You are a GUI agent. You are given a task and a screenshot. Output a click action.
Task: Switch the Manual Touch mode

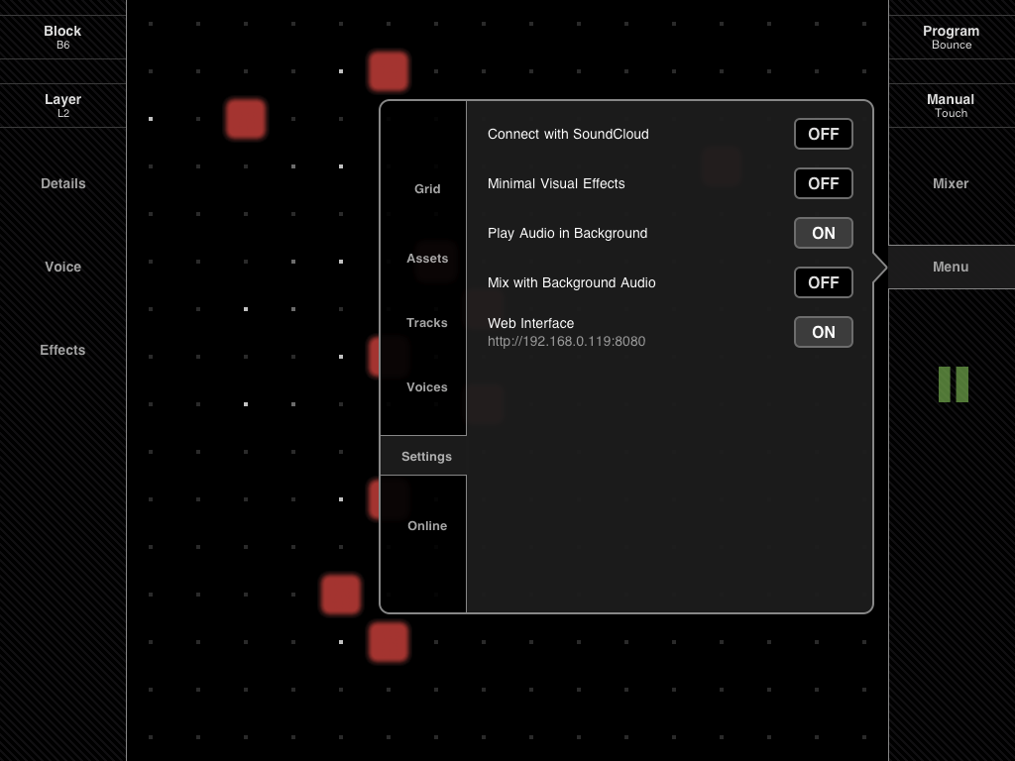pyautogui.click(x=951, y=105)
